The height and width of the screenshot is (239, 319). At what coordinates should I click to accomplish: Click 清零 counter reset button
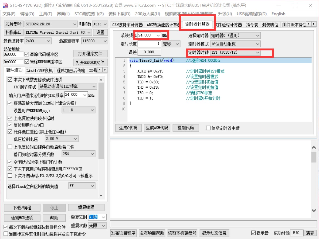(310, 233)
